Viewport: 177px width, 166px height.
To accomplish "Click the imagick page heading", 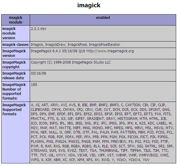I will pos(89,6).
